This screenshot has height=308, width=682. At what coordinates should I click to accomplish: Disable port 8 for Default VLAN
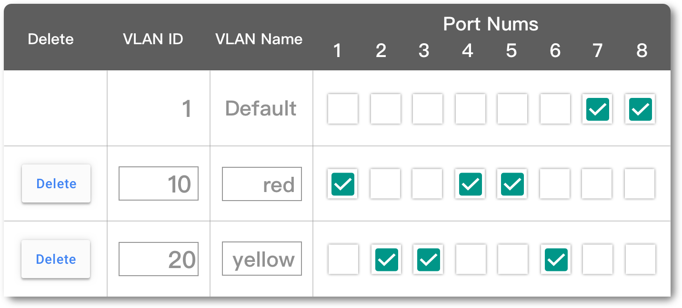click(640, 109)
